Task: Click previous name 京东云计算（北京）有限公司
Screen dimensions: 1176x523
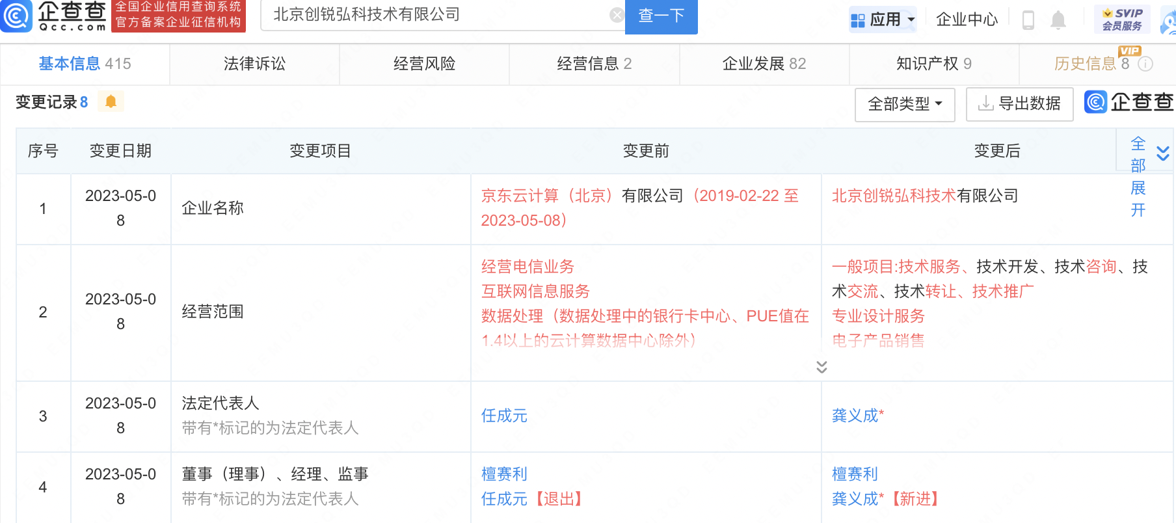Action: pos(582,196)
